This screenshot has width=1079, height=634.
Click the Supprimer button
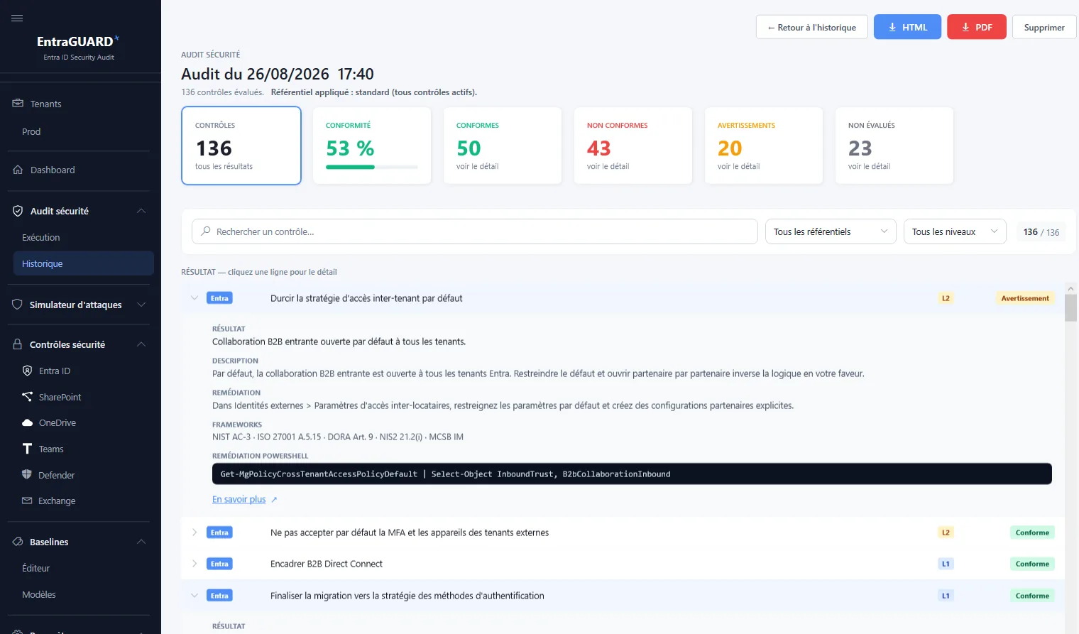(1044, 27)
